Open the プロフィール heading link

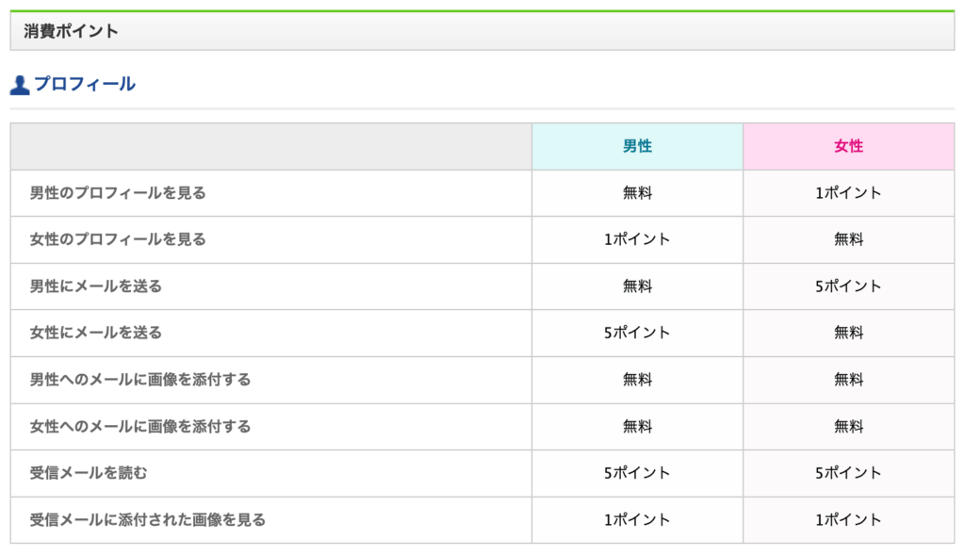pos(84,84)
